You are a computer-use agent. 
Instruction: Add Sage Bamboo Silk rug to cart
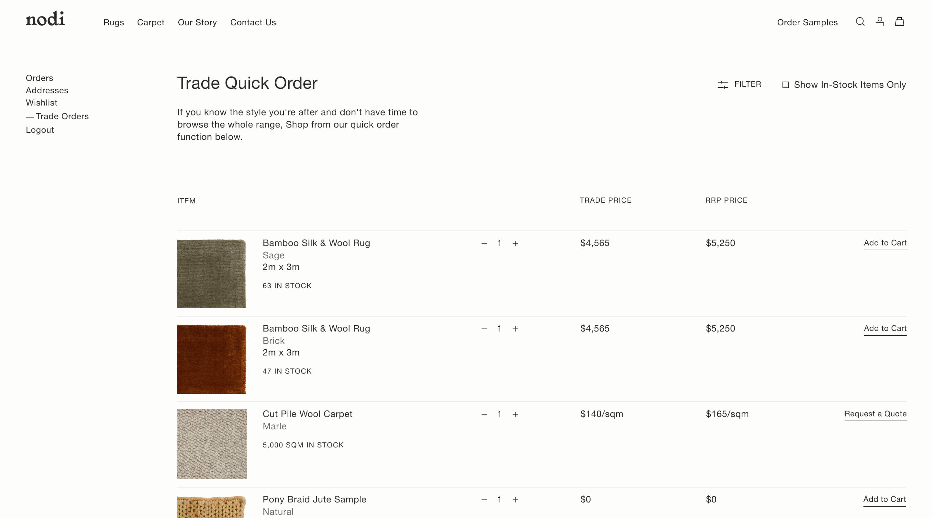[885, 243]
